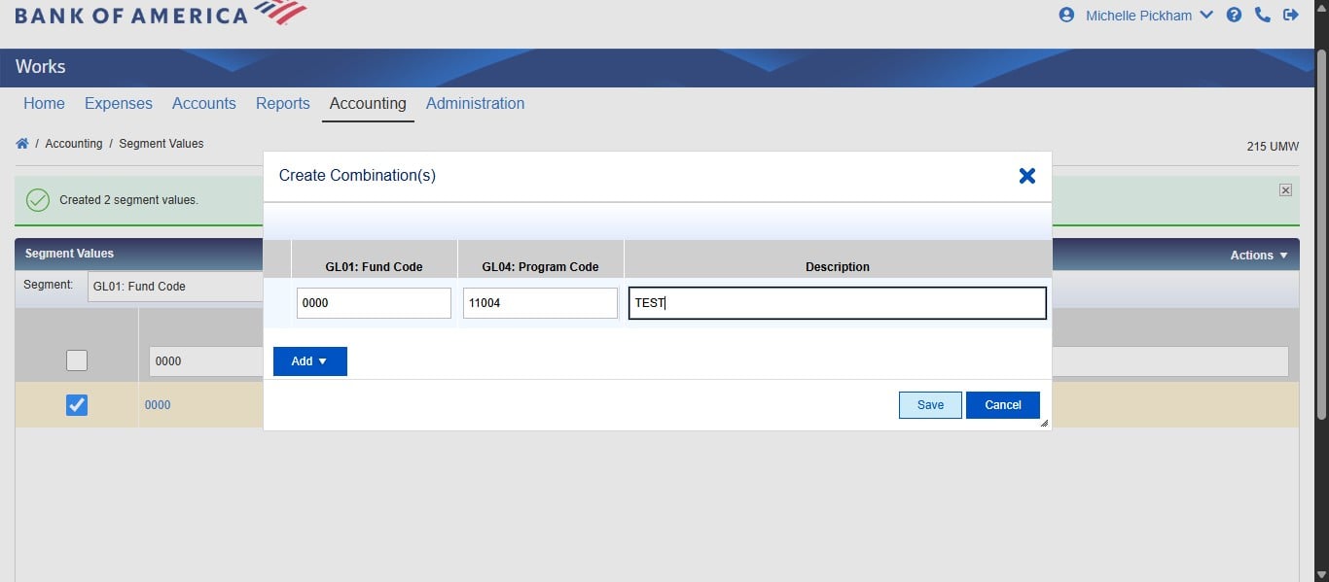The width and height of the screenshot is (1329, 582).
Task: Expand the Add dropdown button
Action: point(309,361)
